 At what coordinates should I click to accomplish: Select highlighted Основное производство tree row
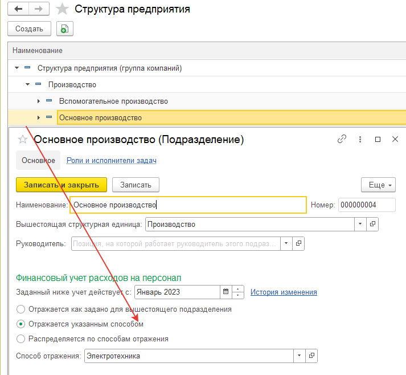click(x=207, y=117)
